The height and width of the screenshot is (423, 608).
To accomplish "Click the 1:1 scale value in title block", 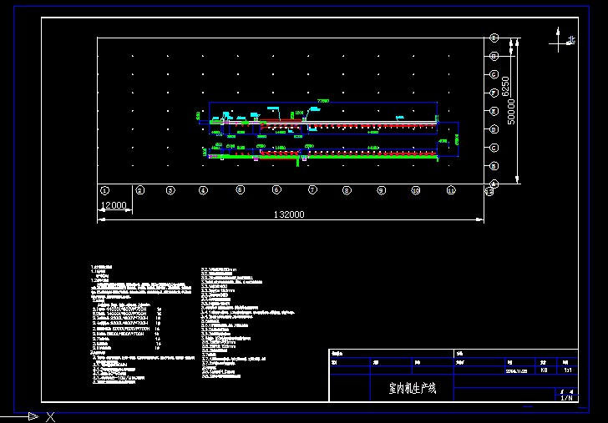I will pos(567,370).
